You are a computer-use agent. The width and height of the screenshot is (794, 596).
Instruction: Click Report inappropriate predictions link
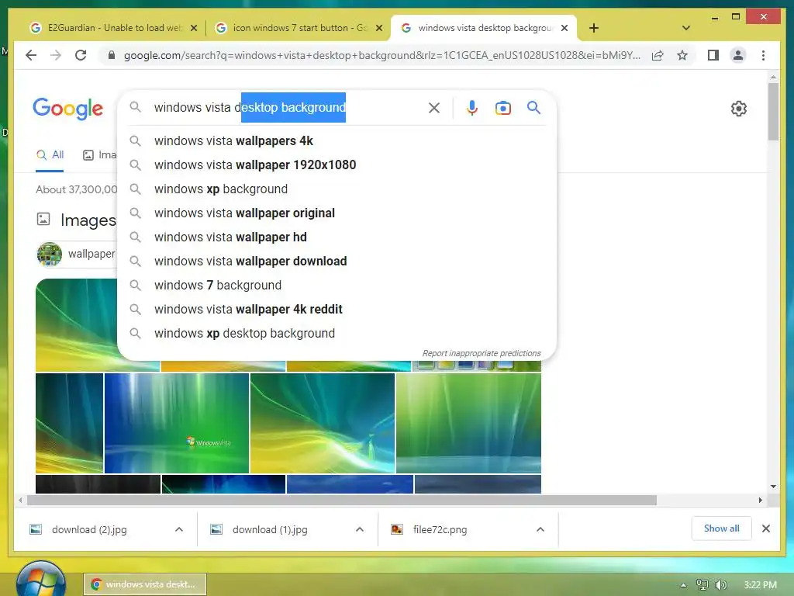click(482, 353)
